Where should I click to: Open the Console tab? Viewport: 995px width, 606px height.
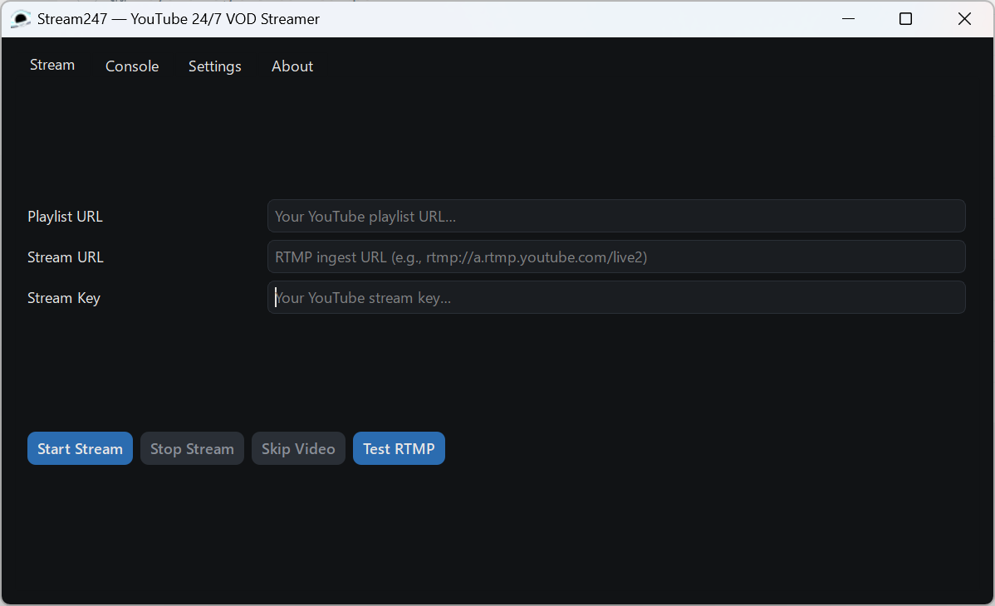[131, 66]
